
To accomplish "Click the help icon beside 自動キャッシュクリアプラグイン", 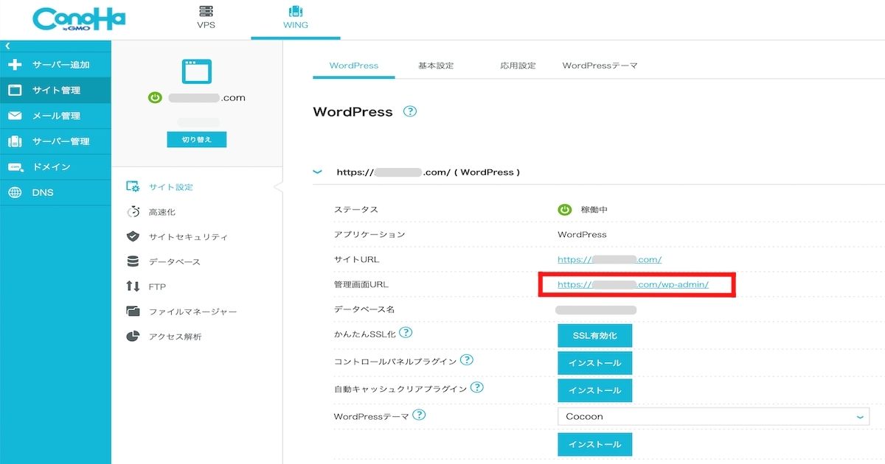I will pyautogui.click(x=476, y=387).
